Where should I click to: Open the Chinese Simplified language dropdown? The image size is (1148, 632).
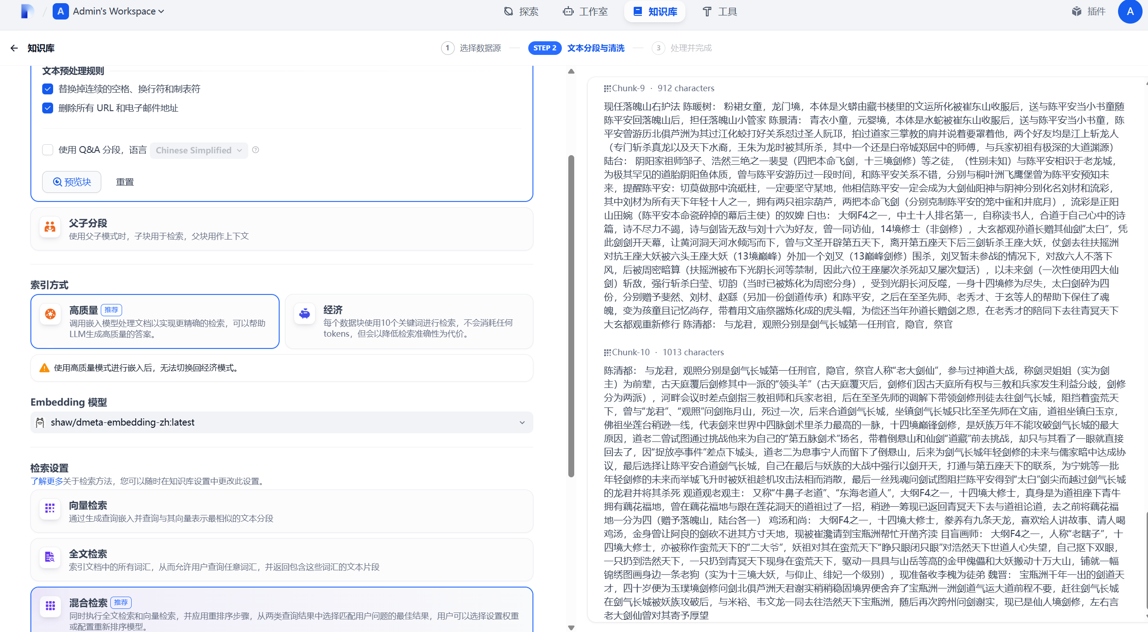[x=199, y=150]
